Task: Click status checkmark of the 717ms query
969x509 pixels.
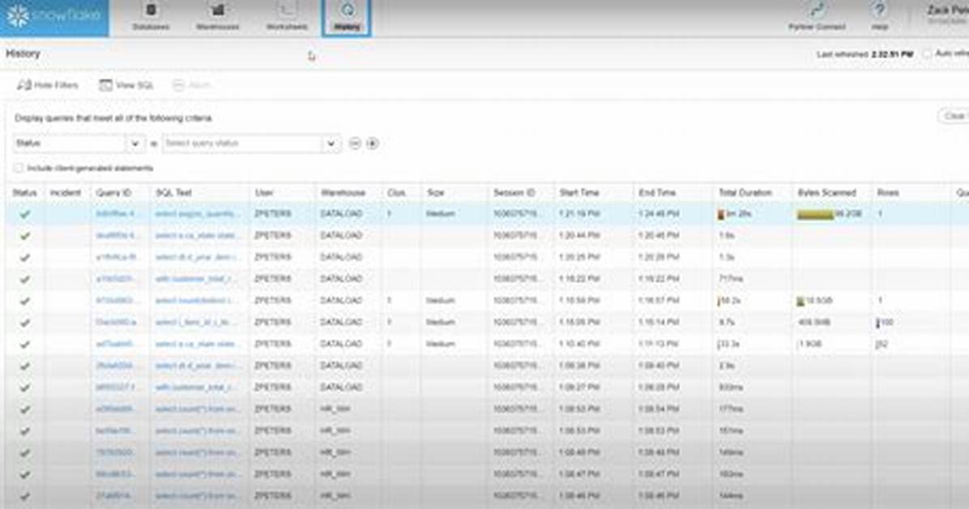Action: pyautogui.click(x=25, y=279)
